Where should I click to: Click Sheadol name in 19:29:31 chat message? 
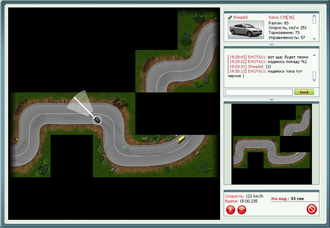256,67
